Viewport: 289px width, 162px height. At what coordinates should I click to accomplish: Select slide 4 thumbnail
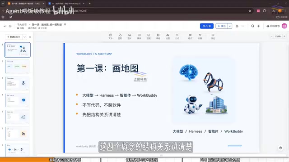[x=17, y=100]
